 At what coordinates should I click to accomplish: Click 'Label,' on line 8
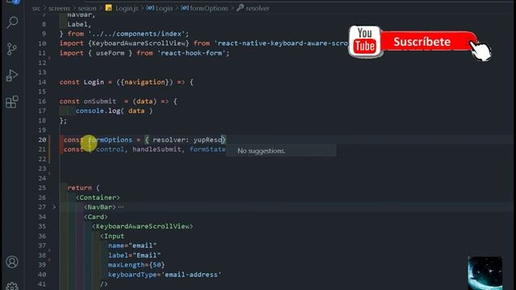coord(79,24)
